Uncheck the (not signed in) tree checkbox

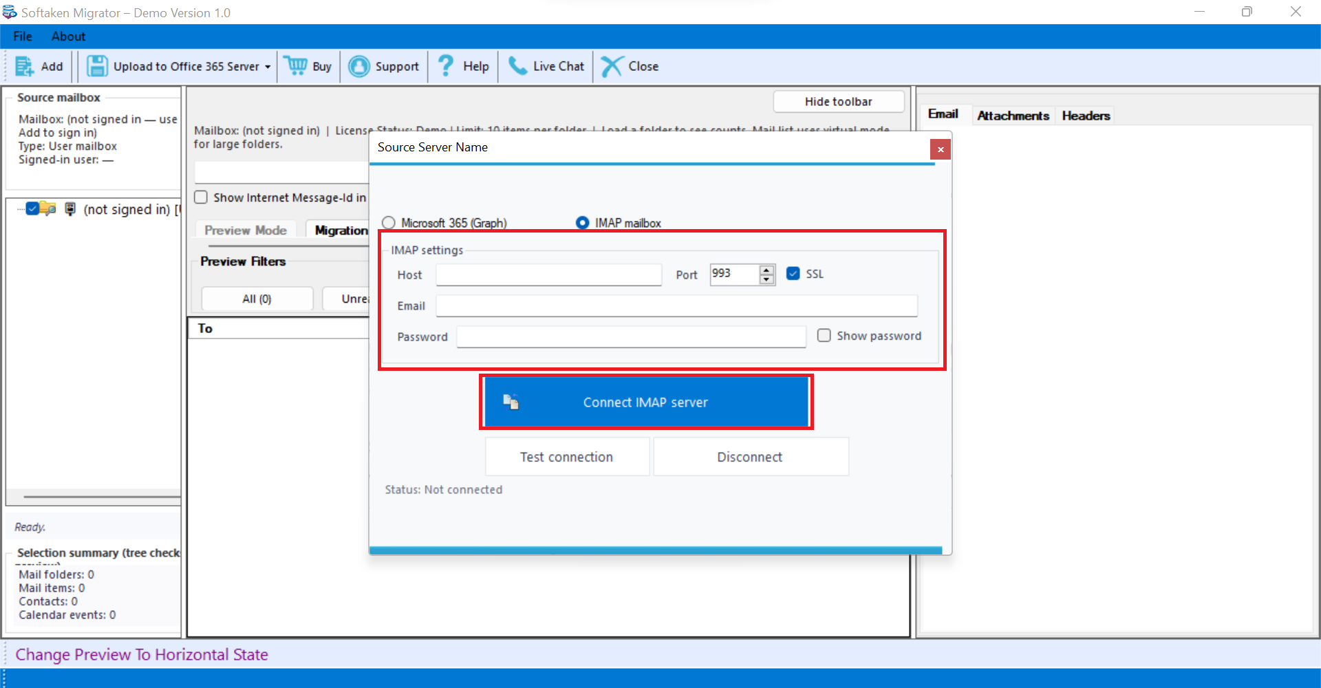(32, 208)
